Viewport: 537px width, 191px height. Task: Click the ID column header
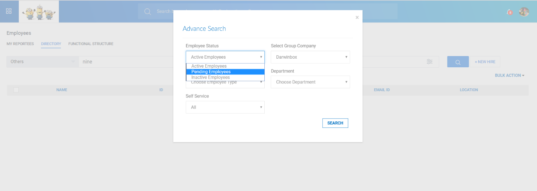161,90
